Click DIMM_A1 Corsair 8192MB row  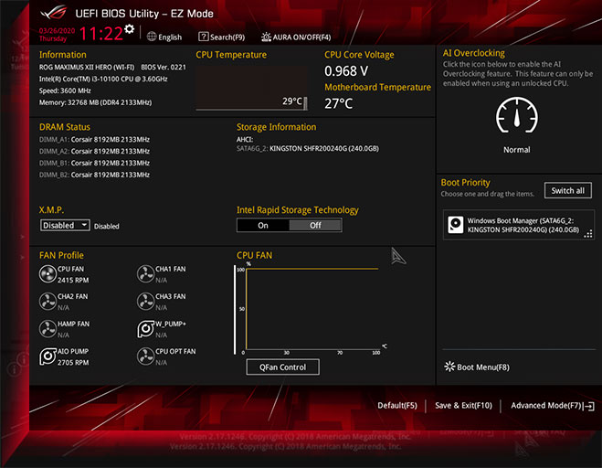click(94, 140)
